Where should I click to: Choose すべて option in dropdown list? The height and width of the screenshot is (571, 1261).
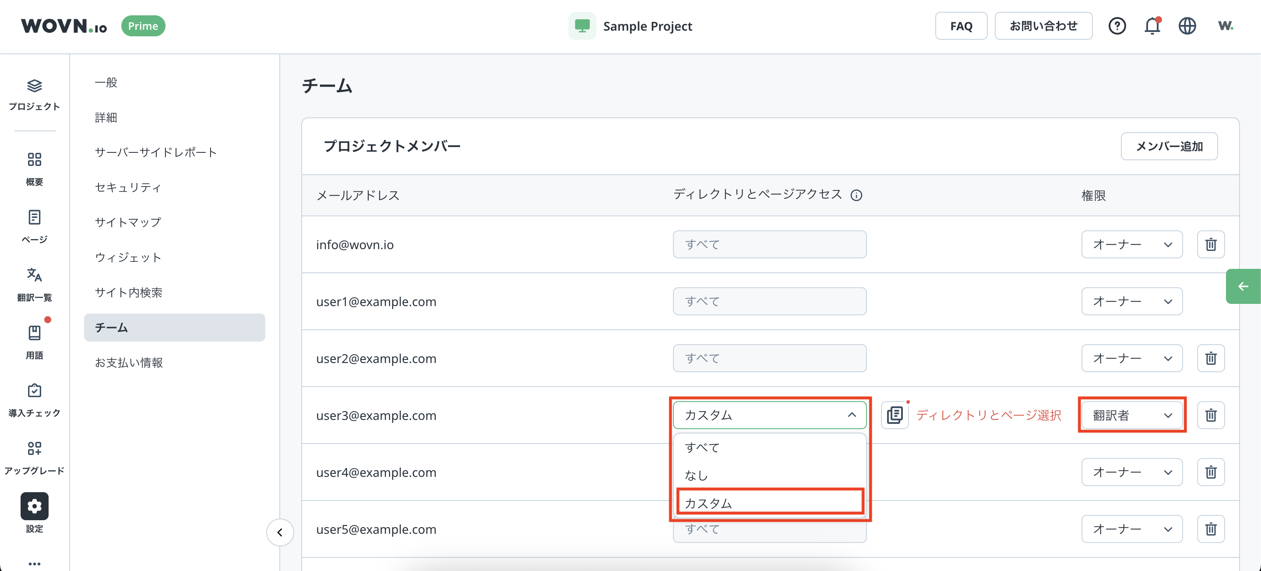coord(702,447)
